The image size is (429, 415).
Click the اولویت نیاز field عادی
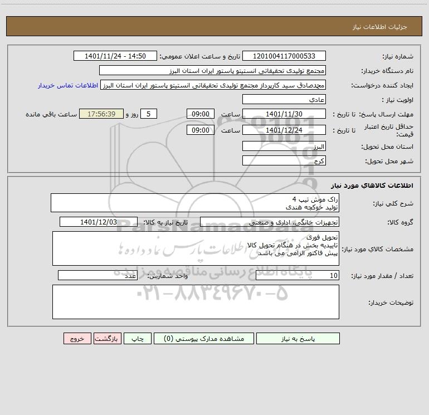pyautogui.click(x=284, y=99)
